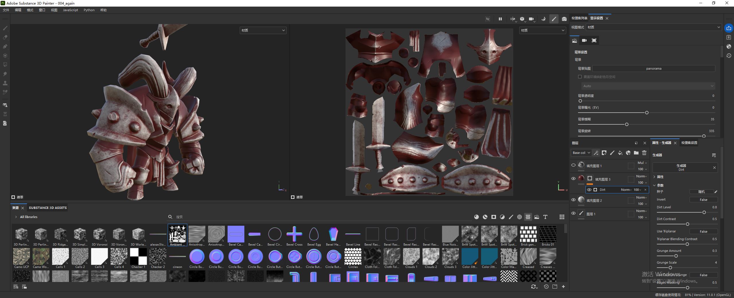The height and width of the screenshot is (298, 734).
Task: Switch to the 纹理集设置 tab
Action: (x=689, y=143)
